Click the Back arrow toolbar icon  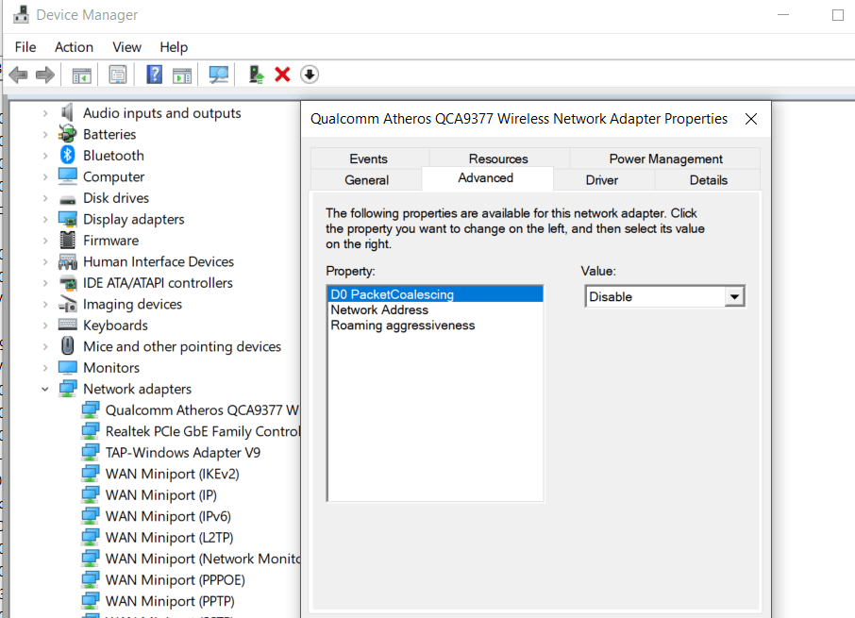[19, 75]
